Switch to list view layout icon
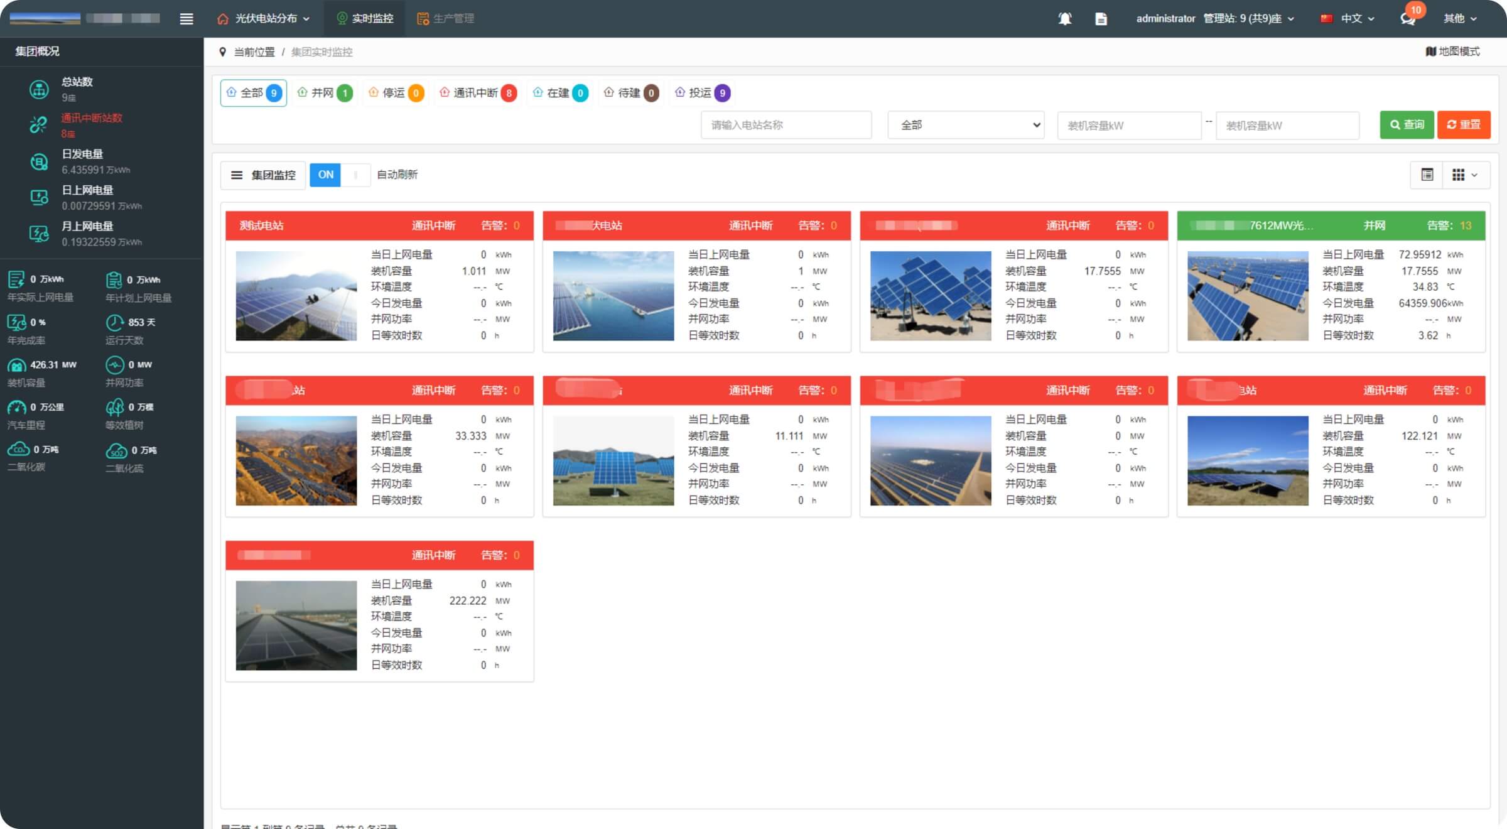Screen dimensions: 1507x829 pyautogui.click(x=1427, y=175)
